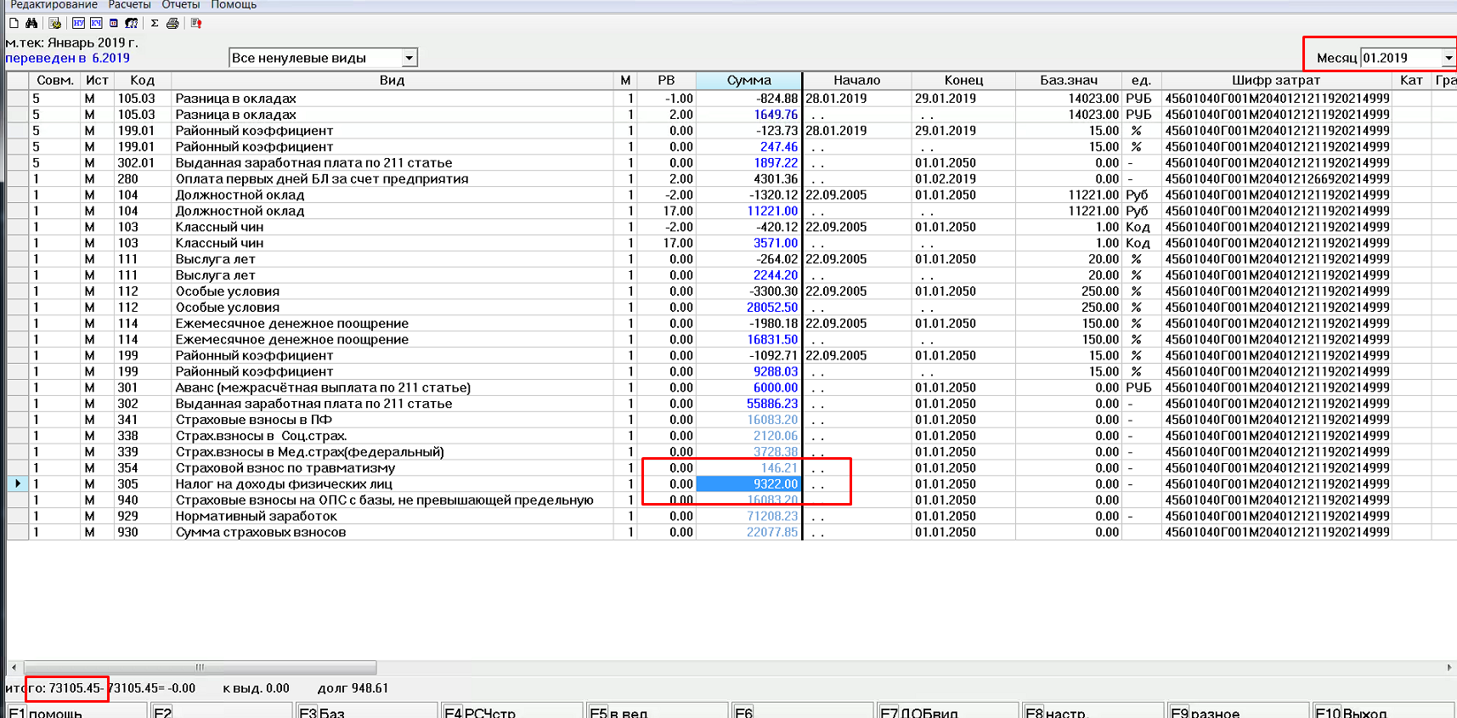1457x718 pixels.
Task: Click the sum value 6000.00
Action: pos(776,387)
